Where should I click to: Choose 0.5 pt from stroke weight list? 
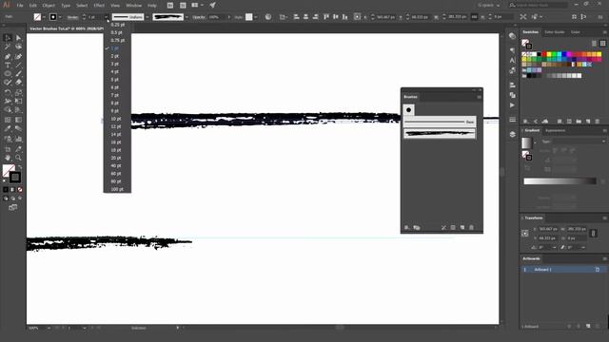click(117, 32)
